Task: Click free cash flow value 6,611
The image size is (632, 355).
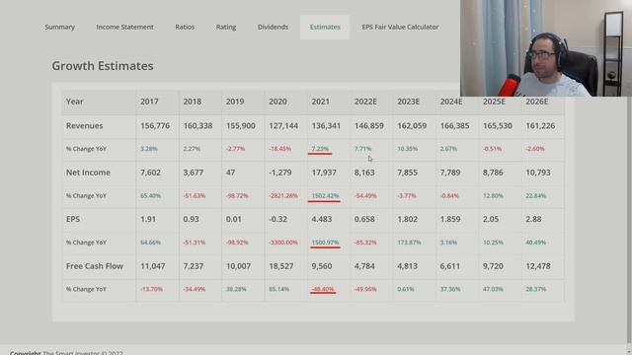Action: point(450,266)
